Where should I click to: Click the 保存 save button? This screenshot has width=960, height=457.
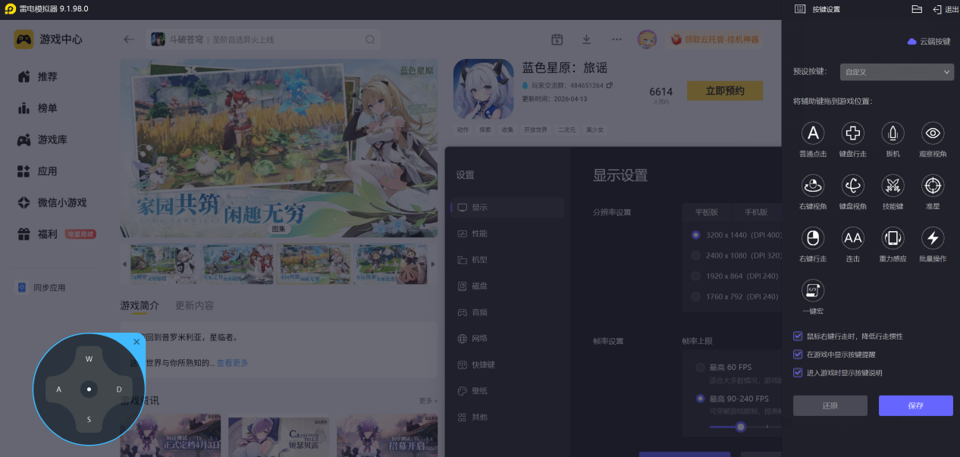click(915, 405)
